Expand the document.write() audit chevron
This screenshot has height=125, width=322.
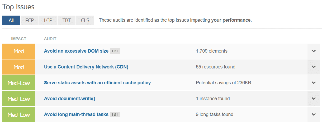(314, 99)
